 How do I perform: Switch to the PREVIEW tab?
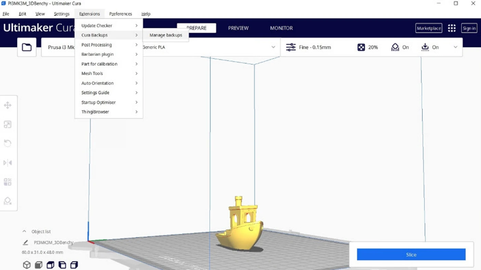(x=238, y=28)
